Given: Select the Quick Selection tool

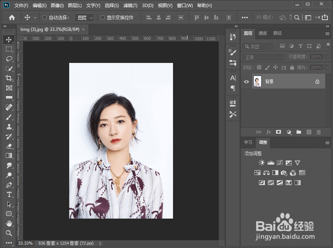Looking at the screenshot, I should tap(9, 69).
